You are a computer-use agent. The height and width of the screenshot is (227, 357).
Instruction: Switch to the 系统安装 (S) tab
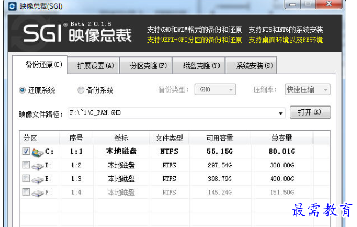(251, 66)
